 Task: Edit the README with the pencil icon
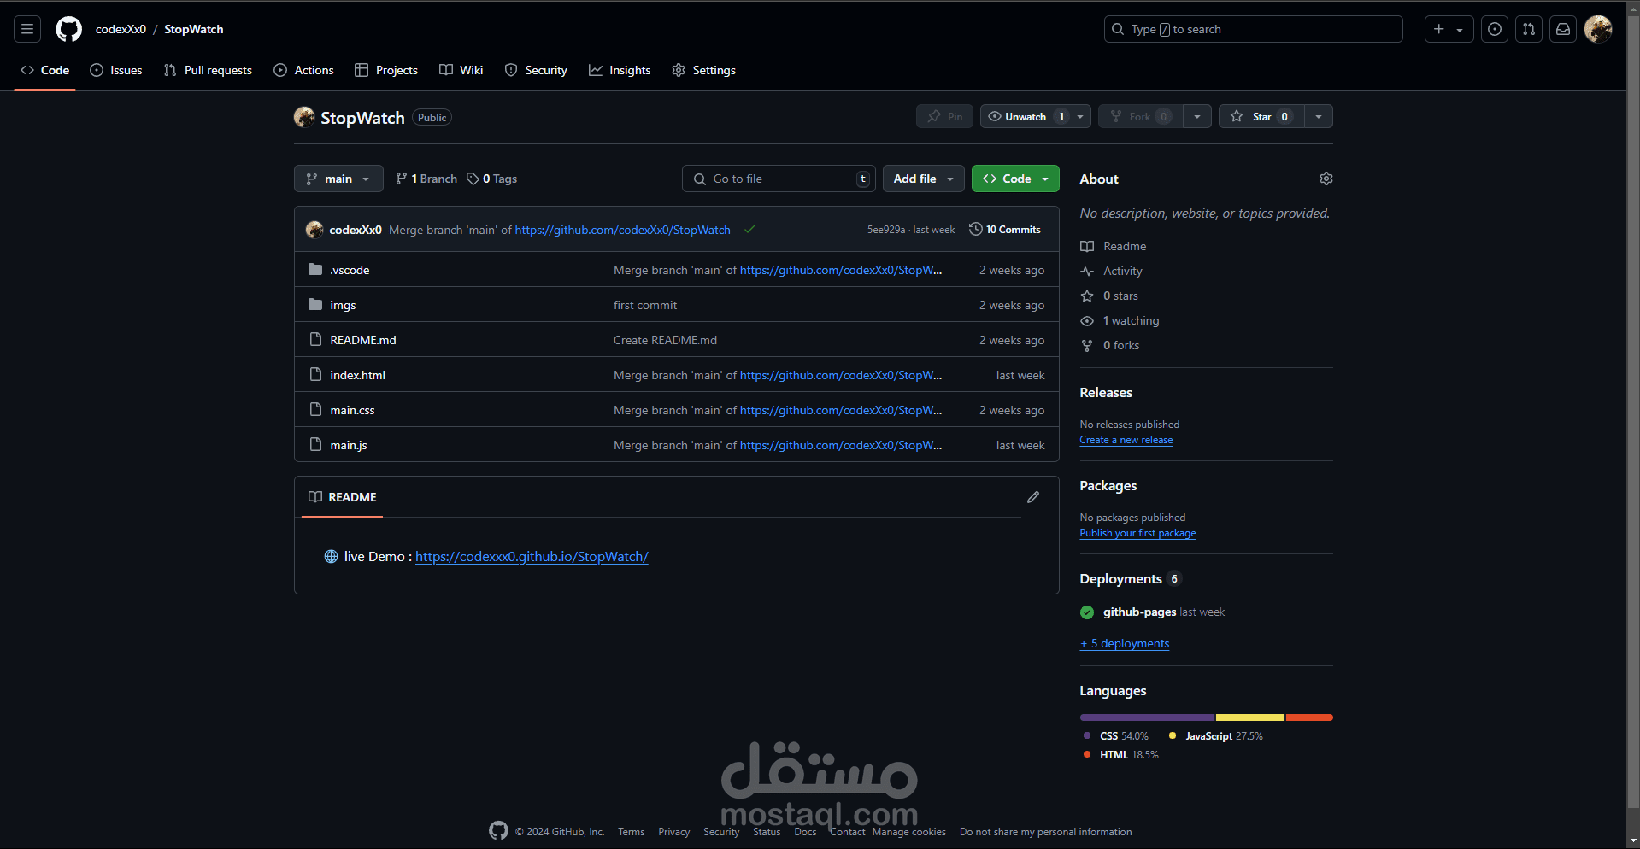coord(1033,497)
